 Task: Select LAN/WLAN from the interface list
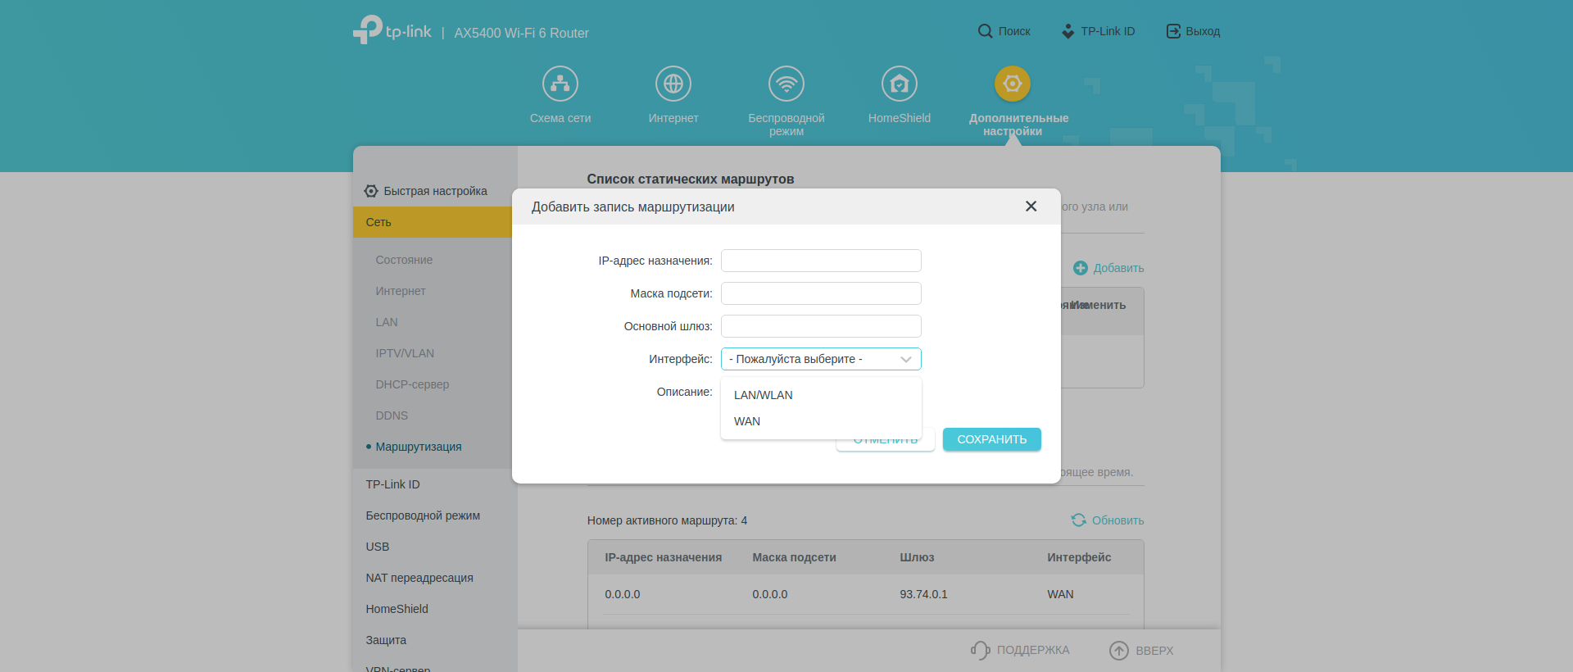pos(764,395)
